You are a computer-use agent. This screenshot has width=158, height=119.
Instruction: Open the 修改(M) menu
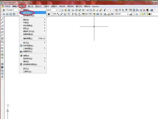[x=71, y=6]
